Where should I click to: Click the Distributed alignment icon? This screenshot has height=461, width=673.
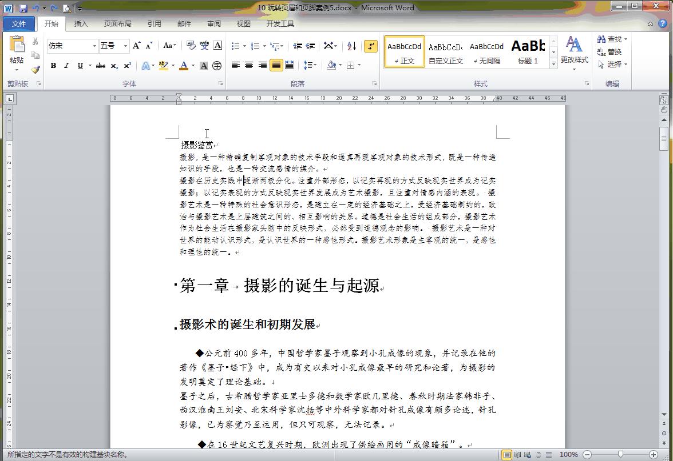(290, 65)
